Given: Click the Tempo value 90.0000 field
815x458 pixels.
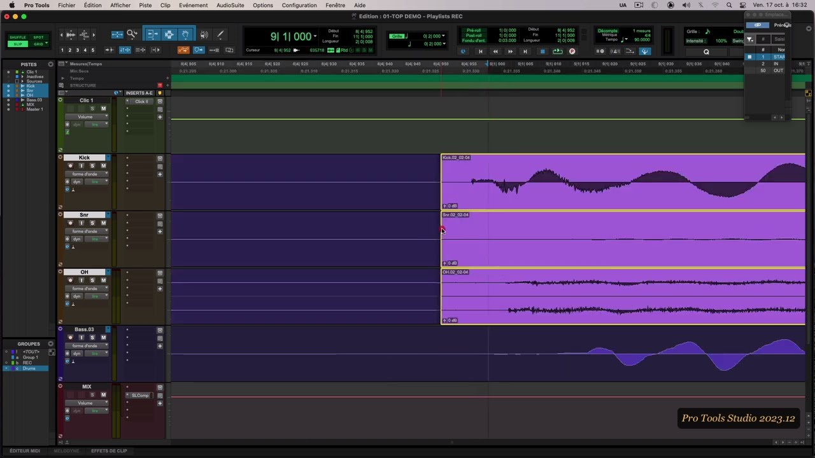Looking at the screenshot, I should pos(641,39).
